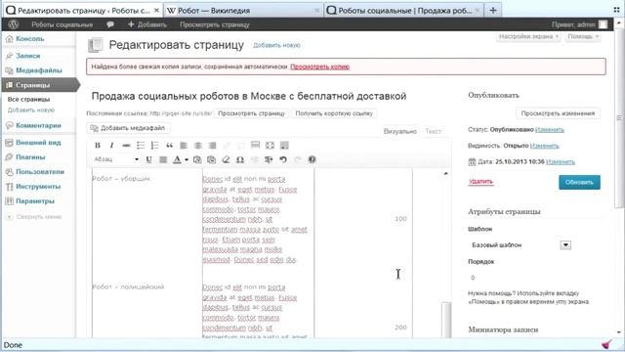625x352 pixels.
Task: Follow the Просмотреть копию link
Action: 319,67
